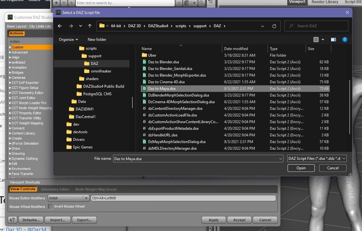Select the support folder in tree

point(92,56)
